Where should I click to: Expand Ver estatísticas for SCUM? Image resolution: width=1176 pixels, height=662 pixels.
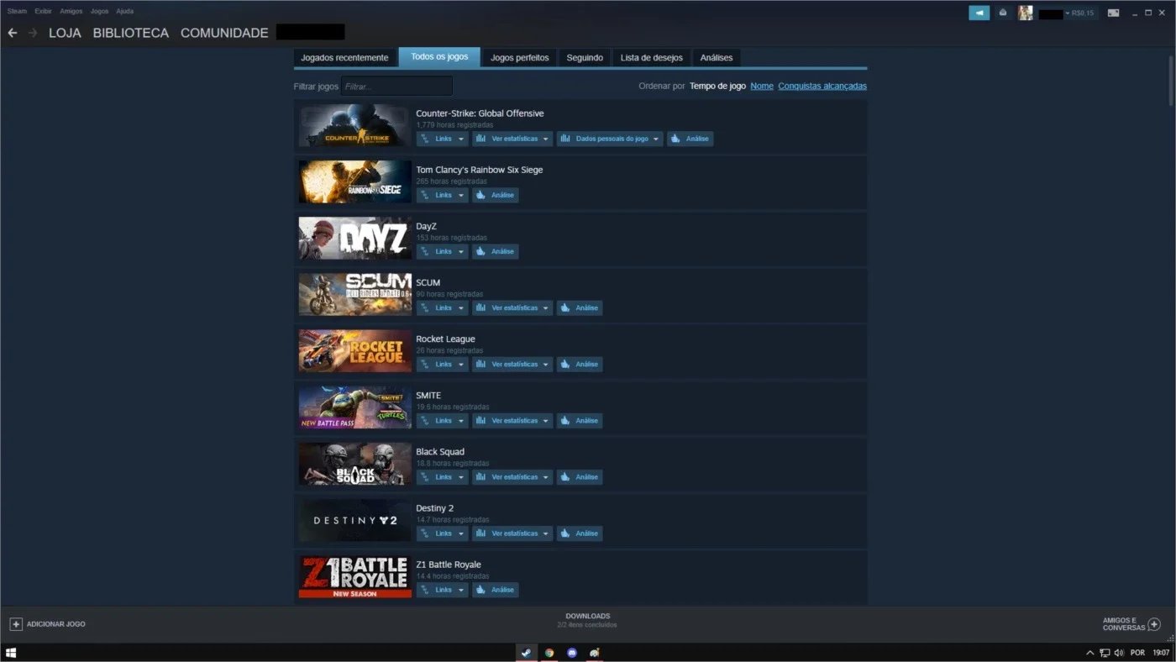click(512, 307)
